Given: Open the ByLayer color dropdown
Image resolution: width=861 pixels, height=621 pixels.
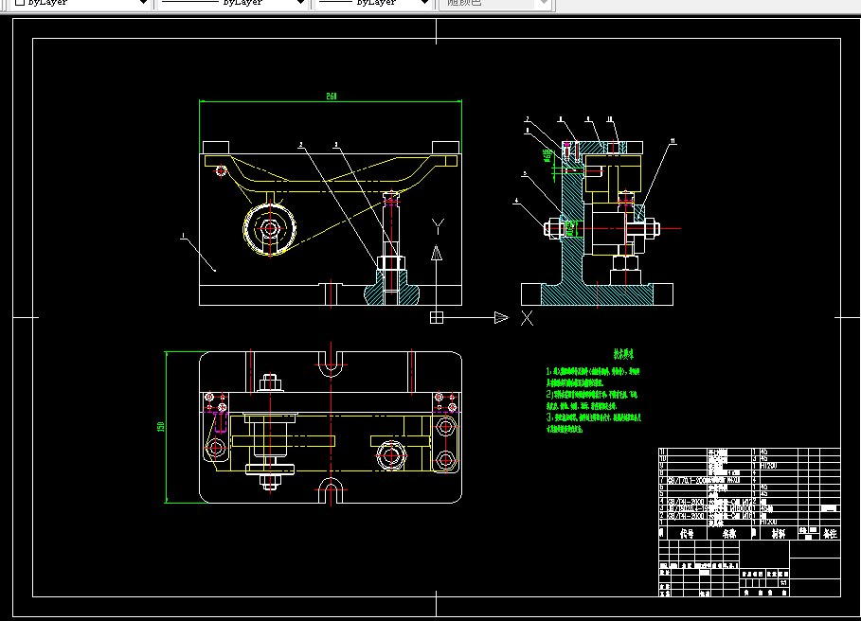Looking at the screenshot, I should click(x=80, y=3).
